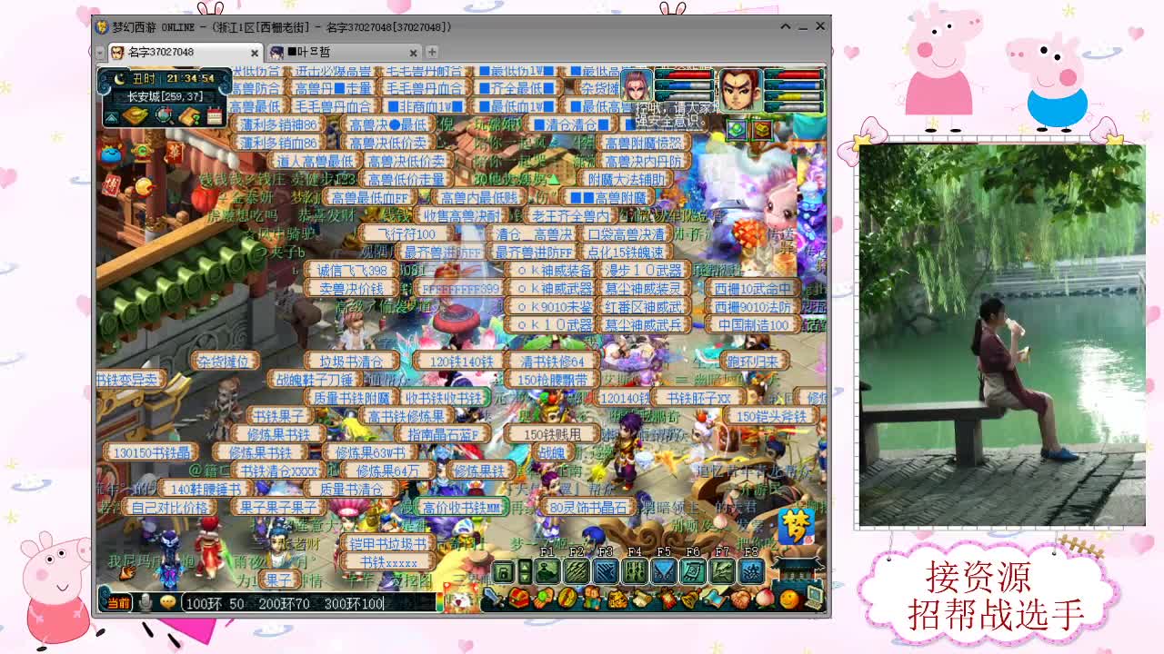Close the 名字37027048 tab
This screenshot has width=1164, height=654.
point(256,52)
